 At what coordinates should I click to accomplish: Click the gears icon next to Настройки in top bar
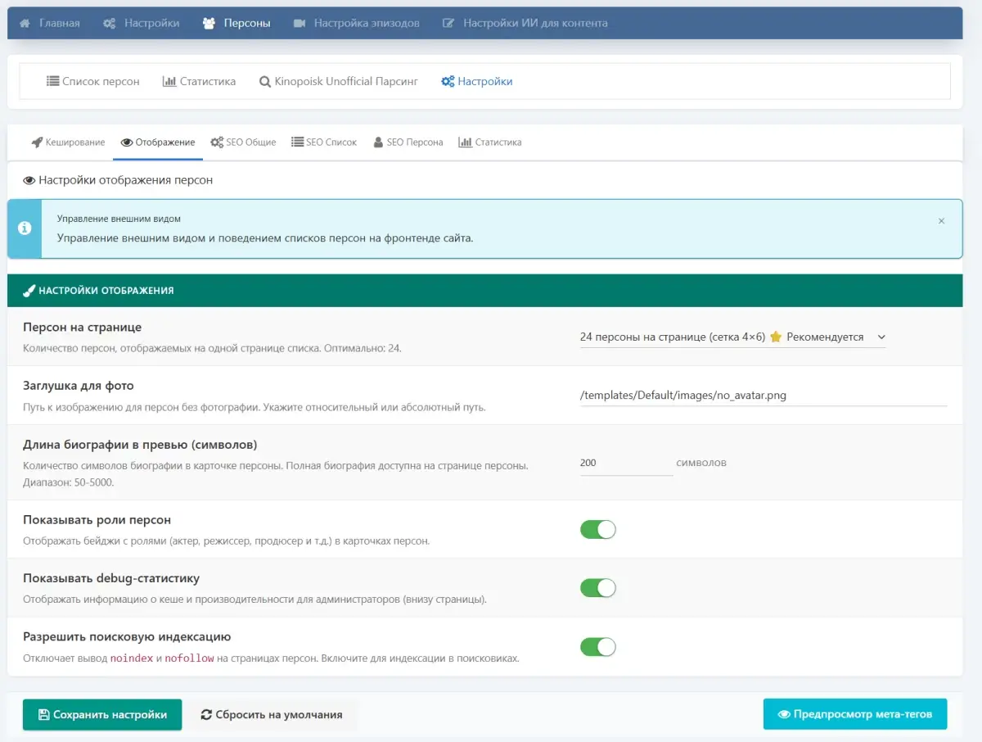click(110, 23)
